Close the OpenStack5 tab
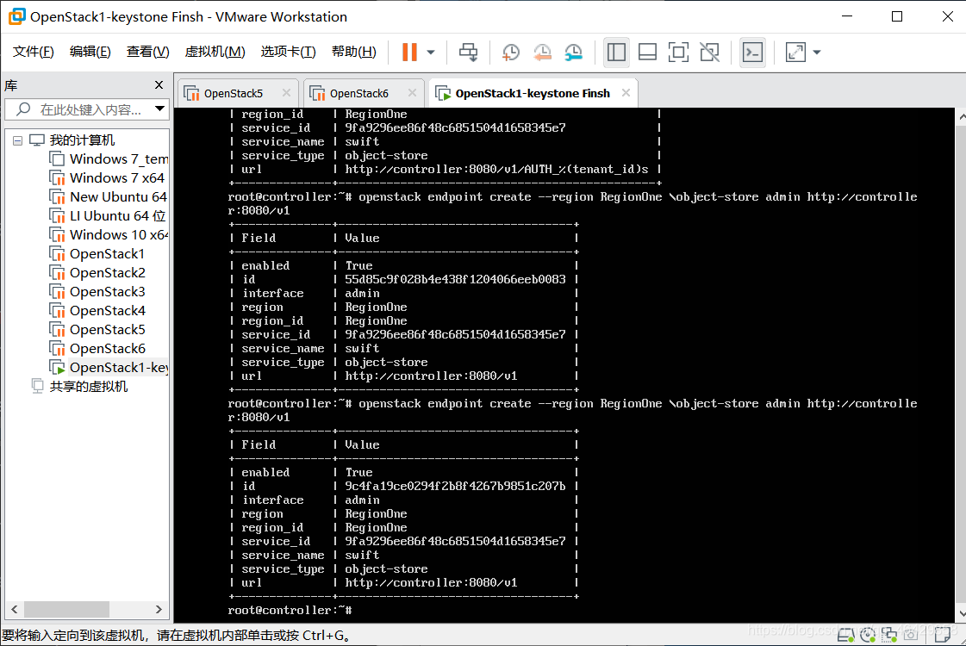This screenshot has height=646, width=966. point(286,93)
